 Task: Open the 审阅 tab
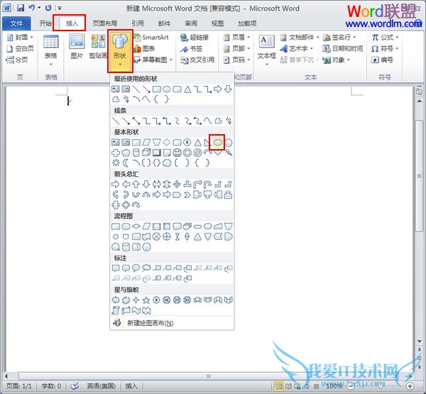click(191, 23)
